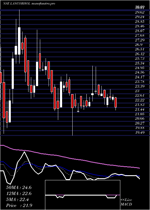The image size is (150, 210).
Task: Click the 50MA : 24.6 readout
Action: (19, 187)
